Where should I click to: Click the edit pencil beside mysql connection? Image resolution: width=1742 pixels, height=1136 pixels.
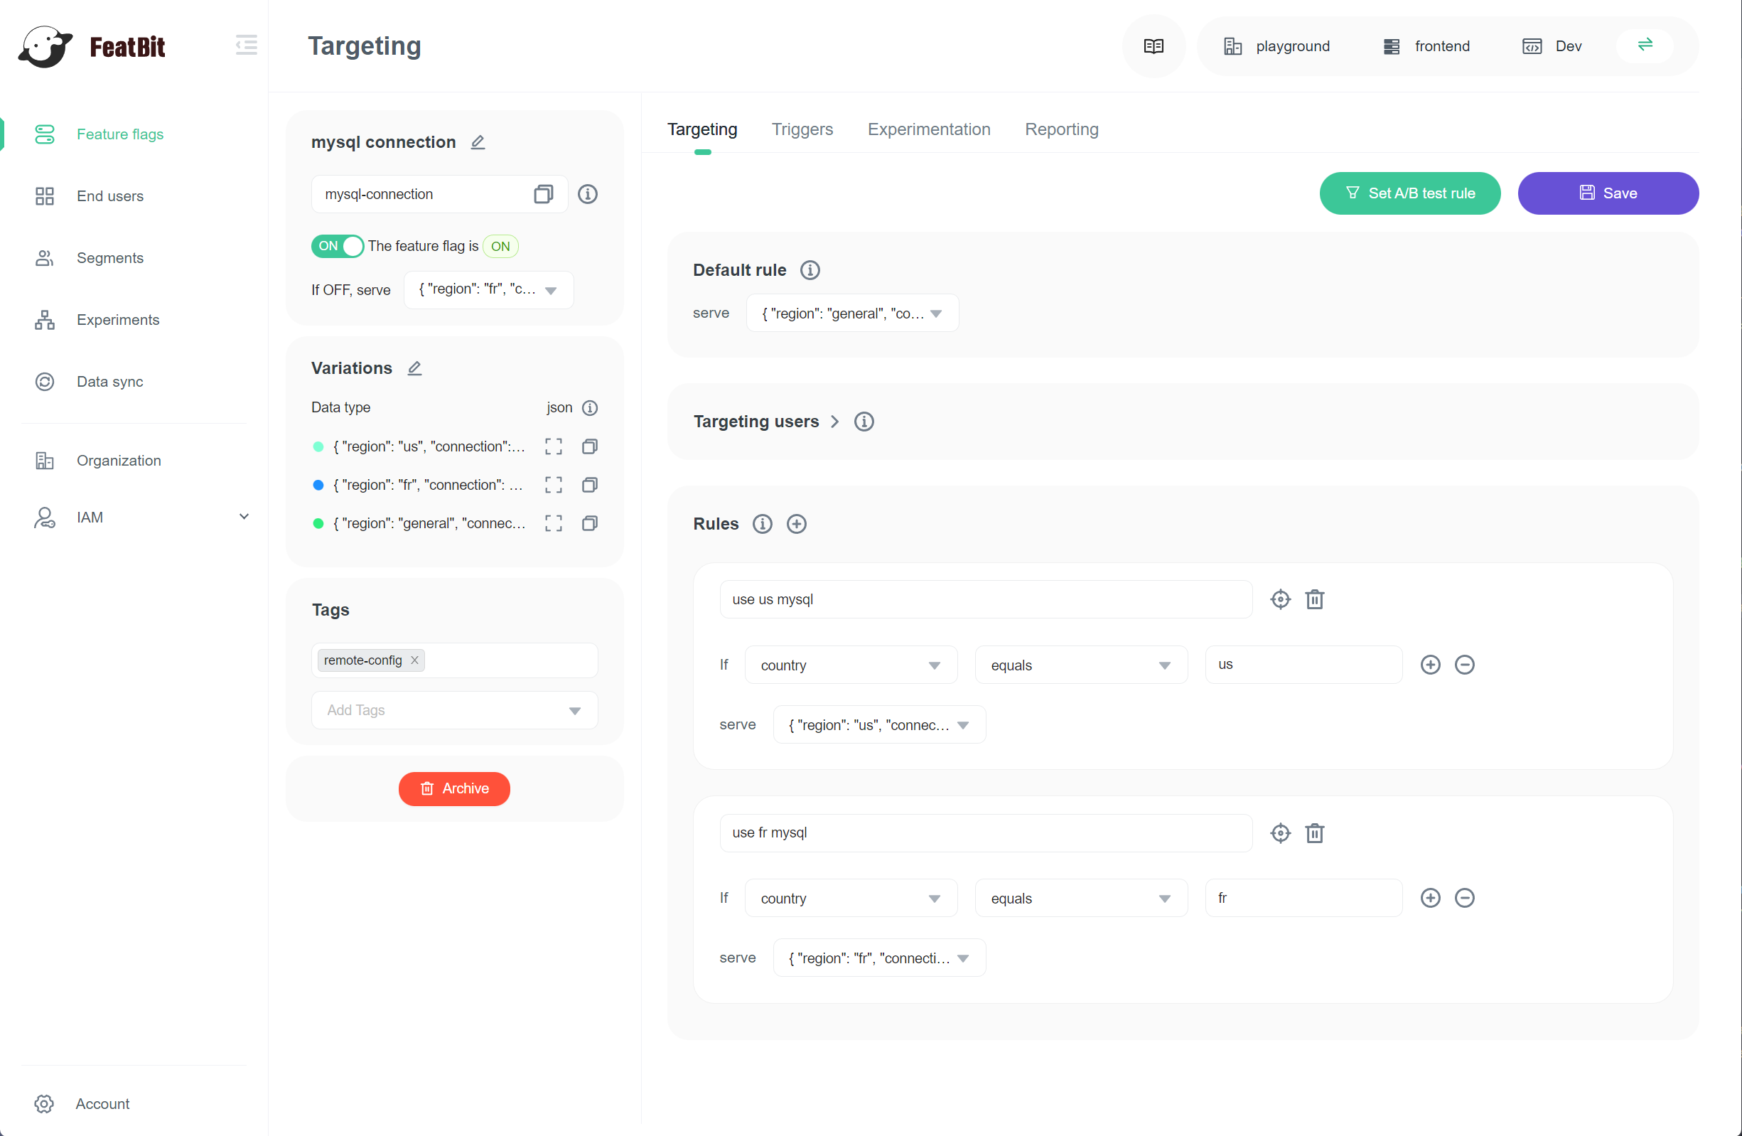click(x=478, y=142)
